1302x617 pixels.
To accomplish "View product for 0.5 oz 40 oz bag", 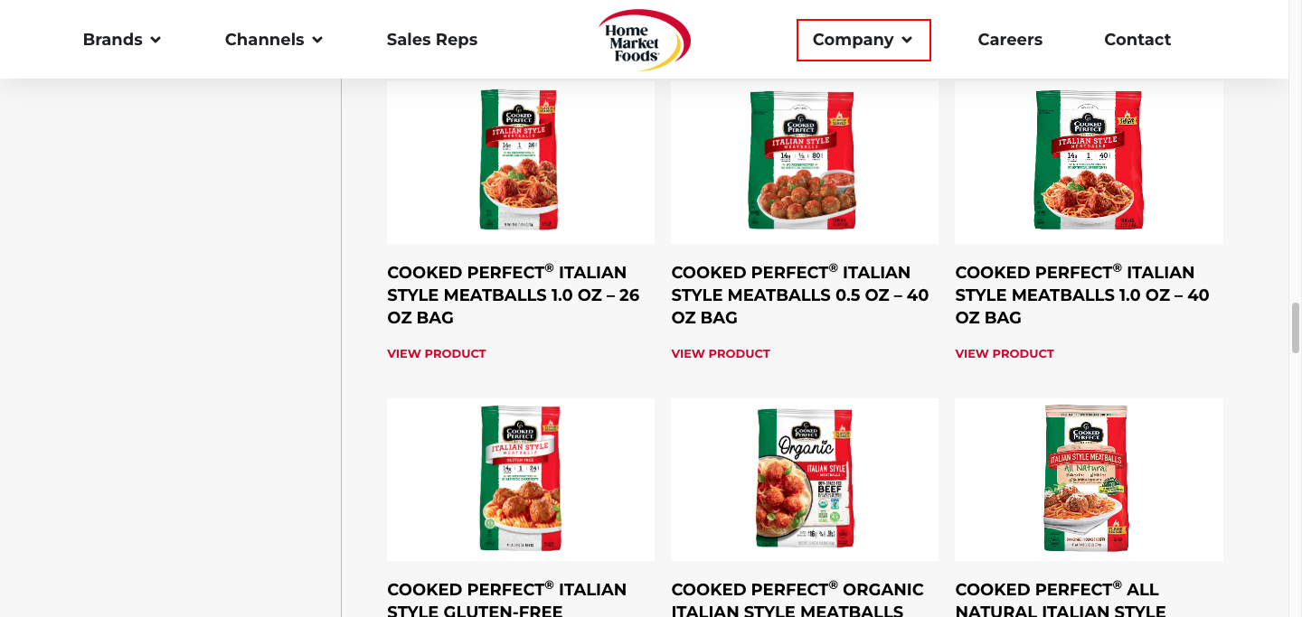I will tap(721, 353).
